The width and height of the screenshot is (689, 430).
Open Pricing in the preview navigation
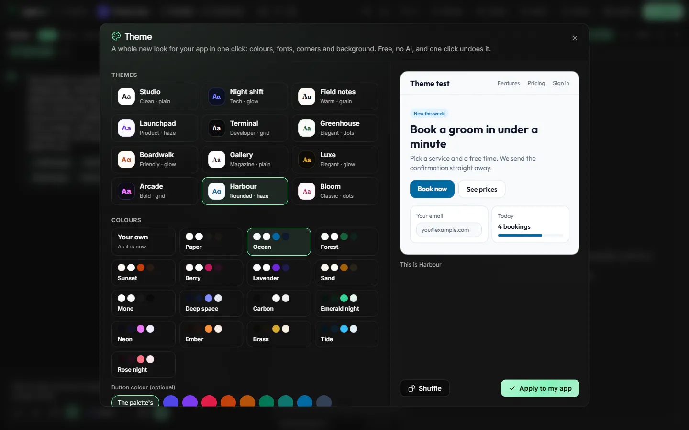(x=536, y=83)
